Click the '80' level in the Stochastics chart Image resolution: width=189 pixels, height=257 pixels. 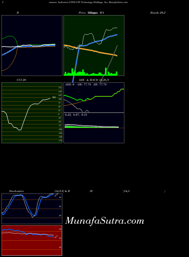coord(60,198)
